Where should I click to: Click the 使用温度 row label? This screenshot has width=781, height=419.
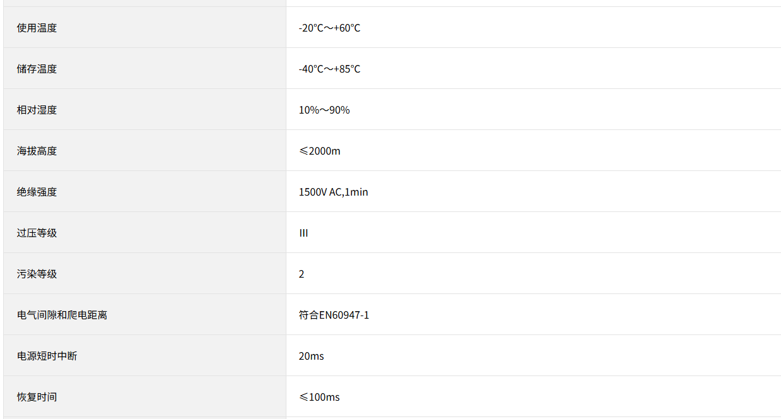tap(37, 28)
